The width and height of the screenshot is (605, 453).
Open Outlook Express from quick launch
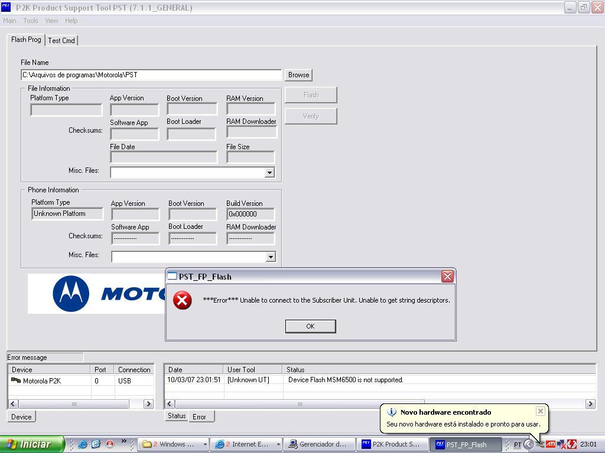tap(96, 444)
